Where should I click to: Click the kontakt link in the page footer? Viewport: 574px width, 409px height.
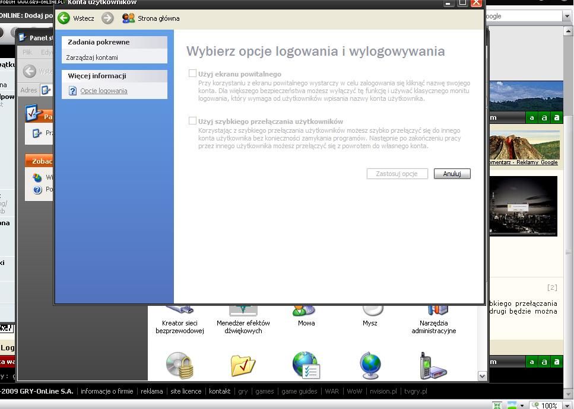tap(220, 391)
